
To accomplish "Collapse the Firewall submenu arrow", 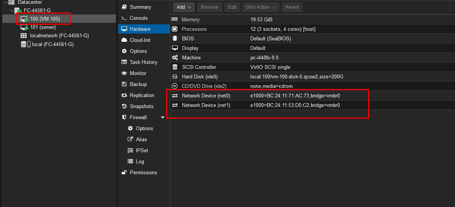I will coord(163,117).
